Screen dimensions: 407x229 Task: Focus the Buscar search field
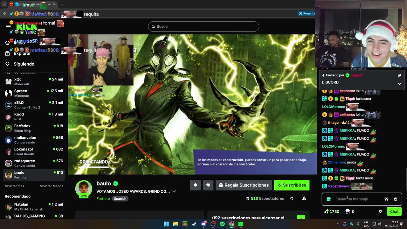pyautogui.click(x=203, y=26)
